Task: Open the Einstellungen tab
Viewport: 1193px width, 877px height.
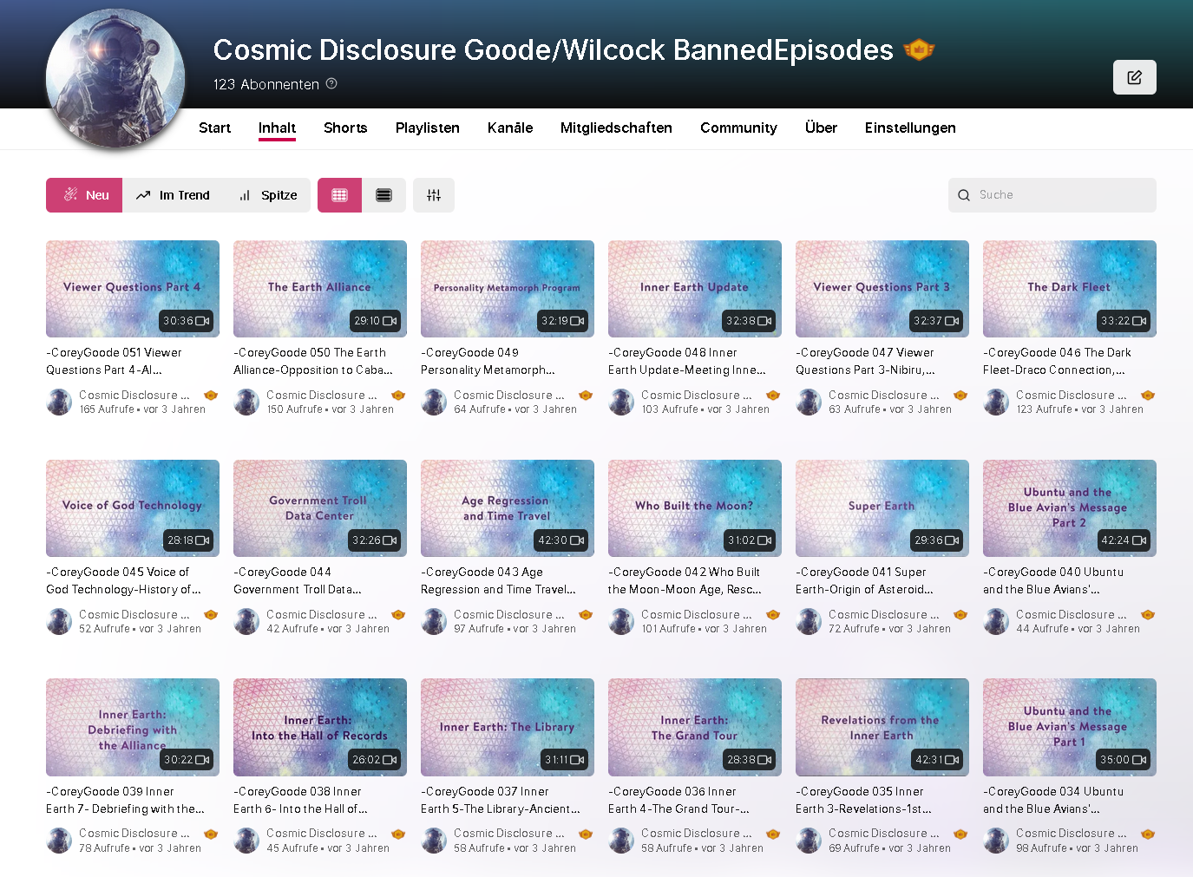Action: 910,128
